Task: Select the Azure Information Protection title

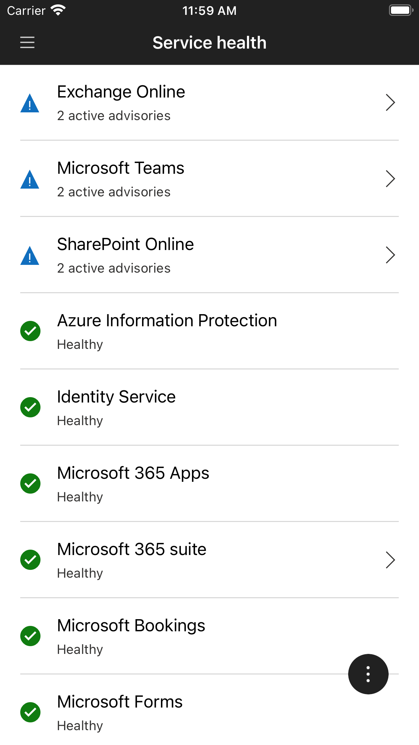Action: [167, 321]
